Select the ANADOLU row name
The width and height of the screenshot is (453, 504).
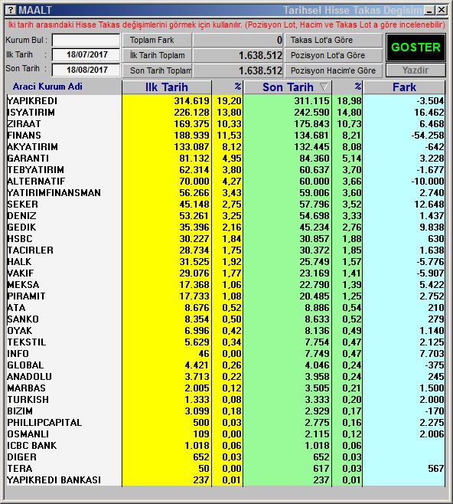29,377
